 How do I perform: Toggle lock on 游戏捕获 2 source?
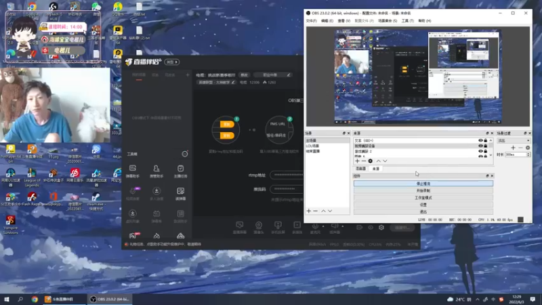pyautogui.click(x=485, y=151)
